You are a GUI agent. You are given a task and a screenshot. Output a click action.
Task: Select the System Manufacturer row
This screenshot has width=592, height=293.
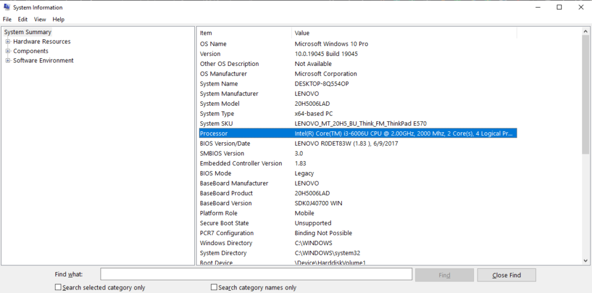(x=358, y=94)
